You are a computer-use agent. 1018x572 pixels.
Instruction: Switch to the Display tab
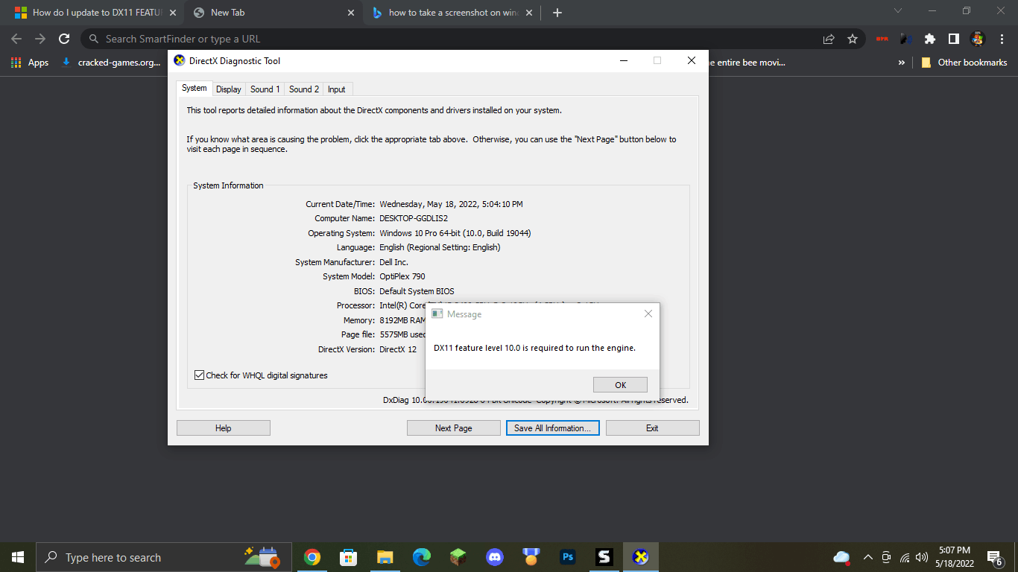(228, 89)
